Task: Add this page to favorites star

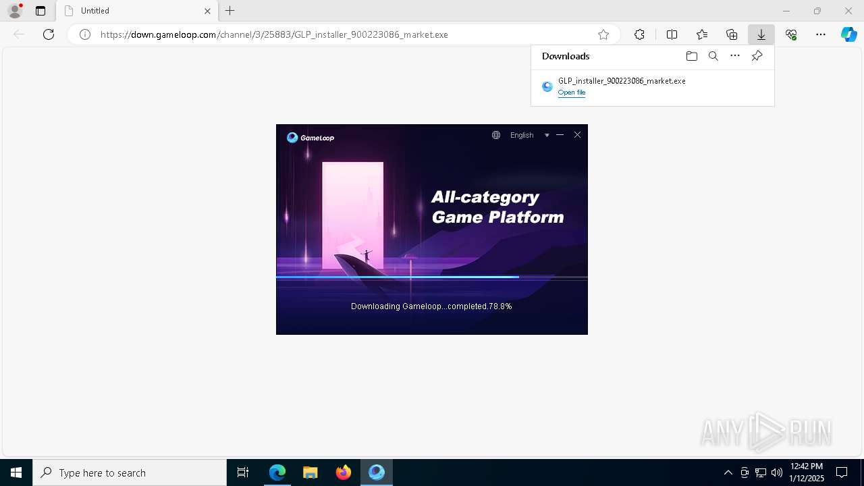Action: [603, 34]
